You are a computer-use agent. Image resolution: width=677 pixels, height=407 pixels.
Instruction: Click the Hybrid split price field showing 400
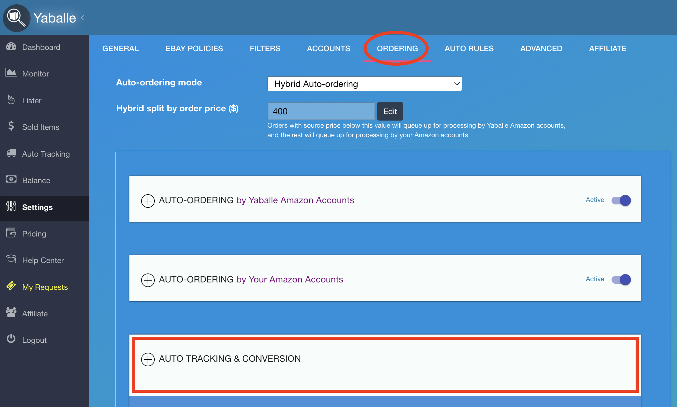coord(321,111)
